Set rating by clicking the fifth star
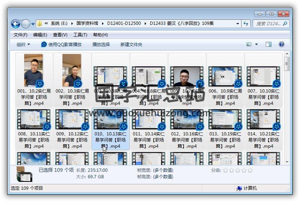Screen dimensions: 300x202 [x=250, y=170]
